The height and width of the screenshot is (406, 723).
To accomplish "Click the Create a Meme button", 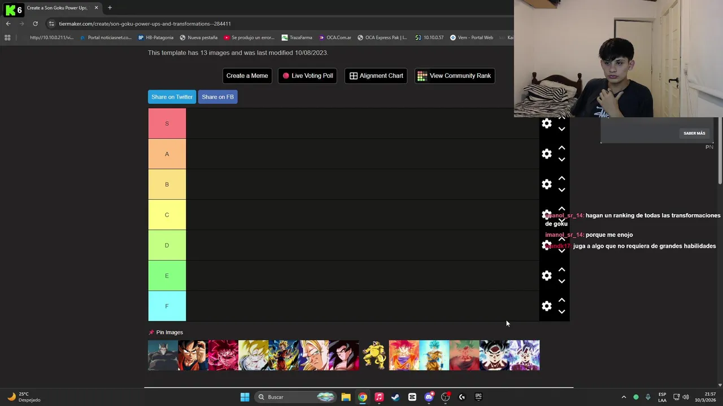I will click(247, 76).
